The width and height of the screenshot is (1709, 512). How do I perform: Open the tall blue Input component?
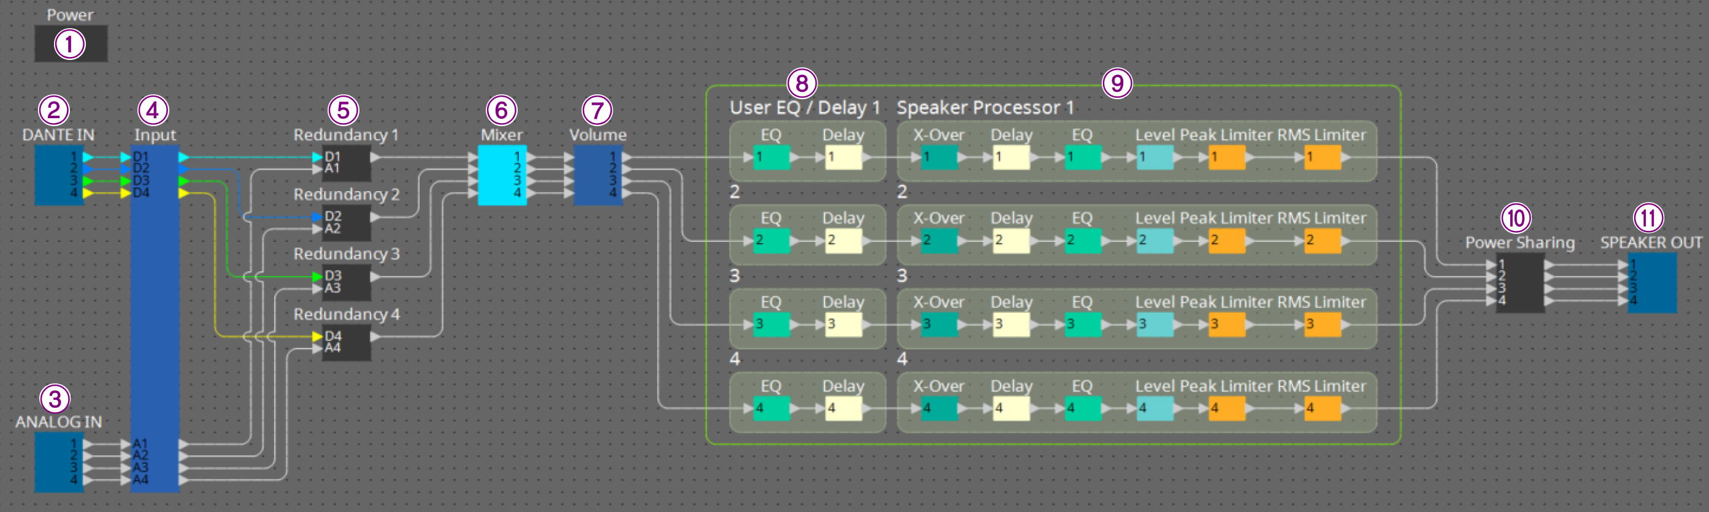(x=155, y=318)
